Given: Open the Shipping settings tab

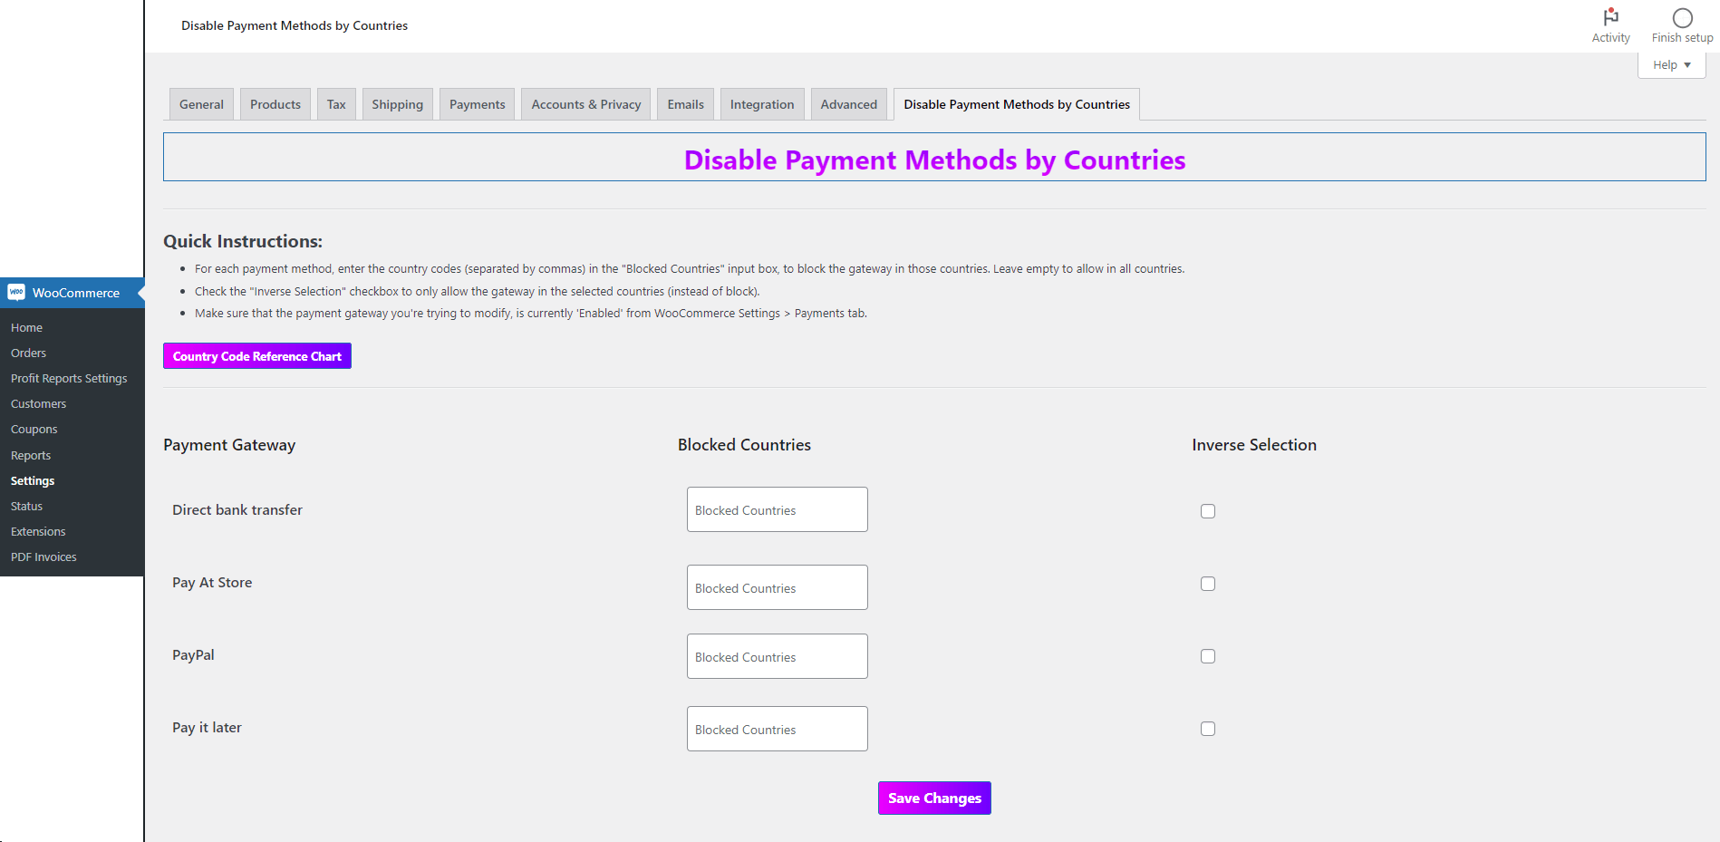Looking at the screenshot, I should point(397,103).
